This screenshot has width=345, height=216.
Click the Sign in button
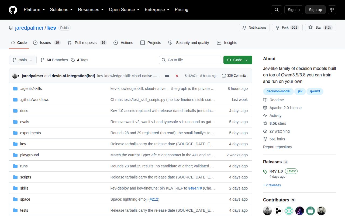(x=294, y=10)
